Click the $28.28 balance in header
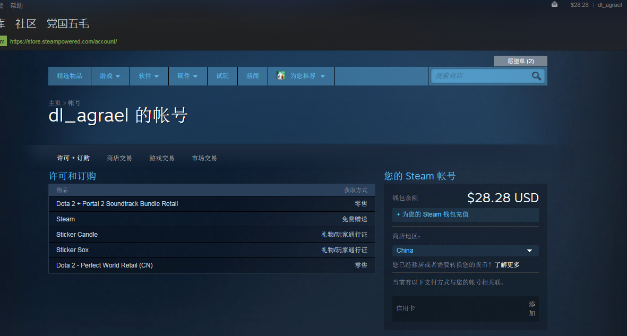Viewport: 627px width, 336px height. tap(579, 5)
